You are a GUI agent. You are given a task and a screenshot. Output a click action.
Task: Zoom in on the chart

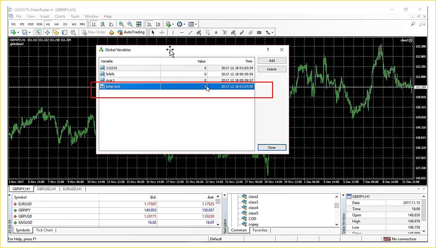(121, 24)
